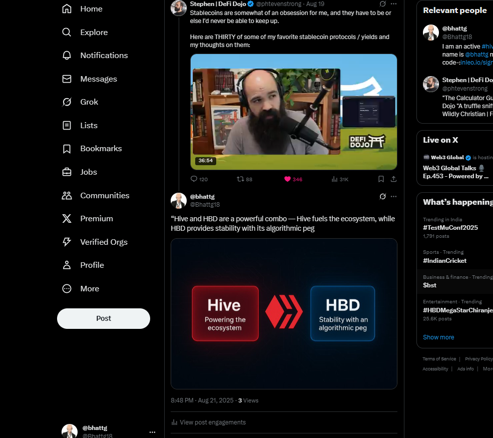The image size is (493, 438).
Task: Open Ads info footer link
Action: pyautogui.click(x=465, y=368)
